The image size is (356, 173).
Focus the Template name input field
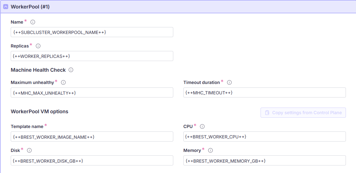[92, 137]
